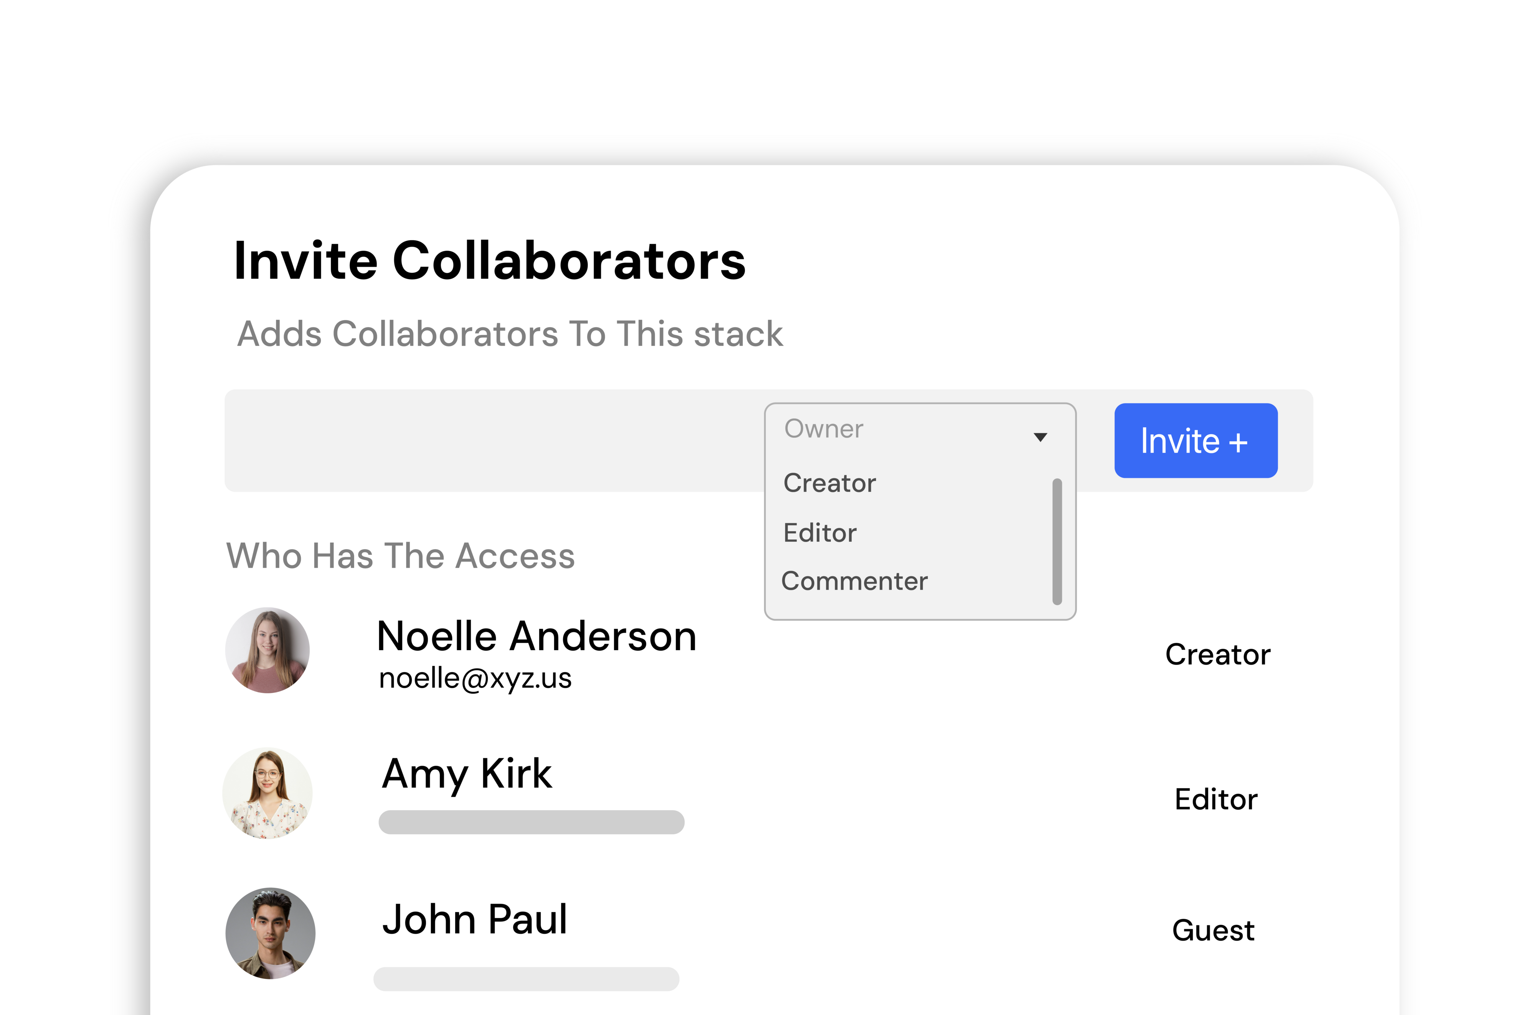Viewport: 1535px width, 1015px height.
Task: Choose Editor in the role dropdown
Action: [820, 533]
